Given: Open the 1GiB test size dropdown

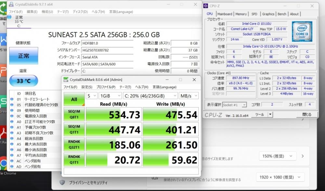Looking at the screenshot, I should point(110,96).
